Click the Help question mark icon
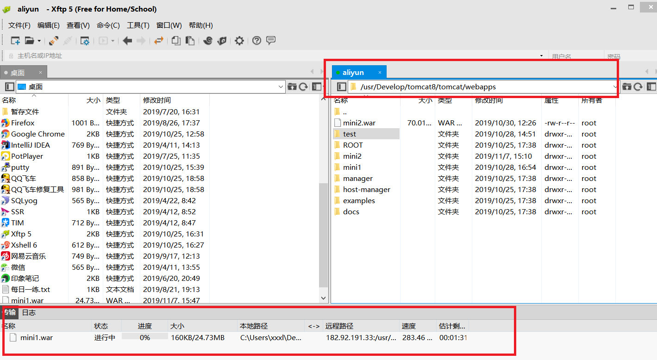The height and width of the screenshot is (360, 657). pos(257,41)
